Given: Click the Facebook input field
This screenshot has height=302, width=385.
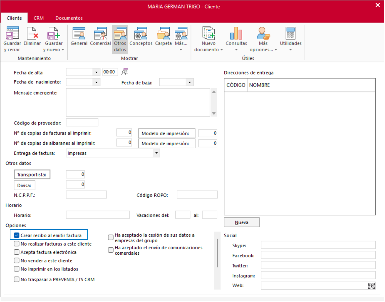Looking at the screenshot, I should coord(318,255).
